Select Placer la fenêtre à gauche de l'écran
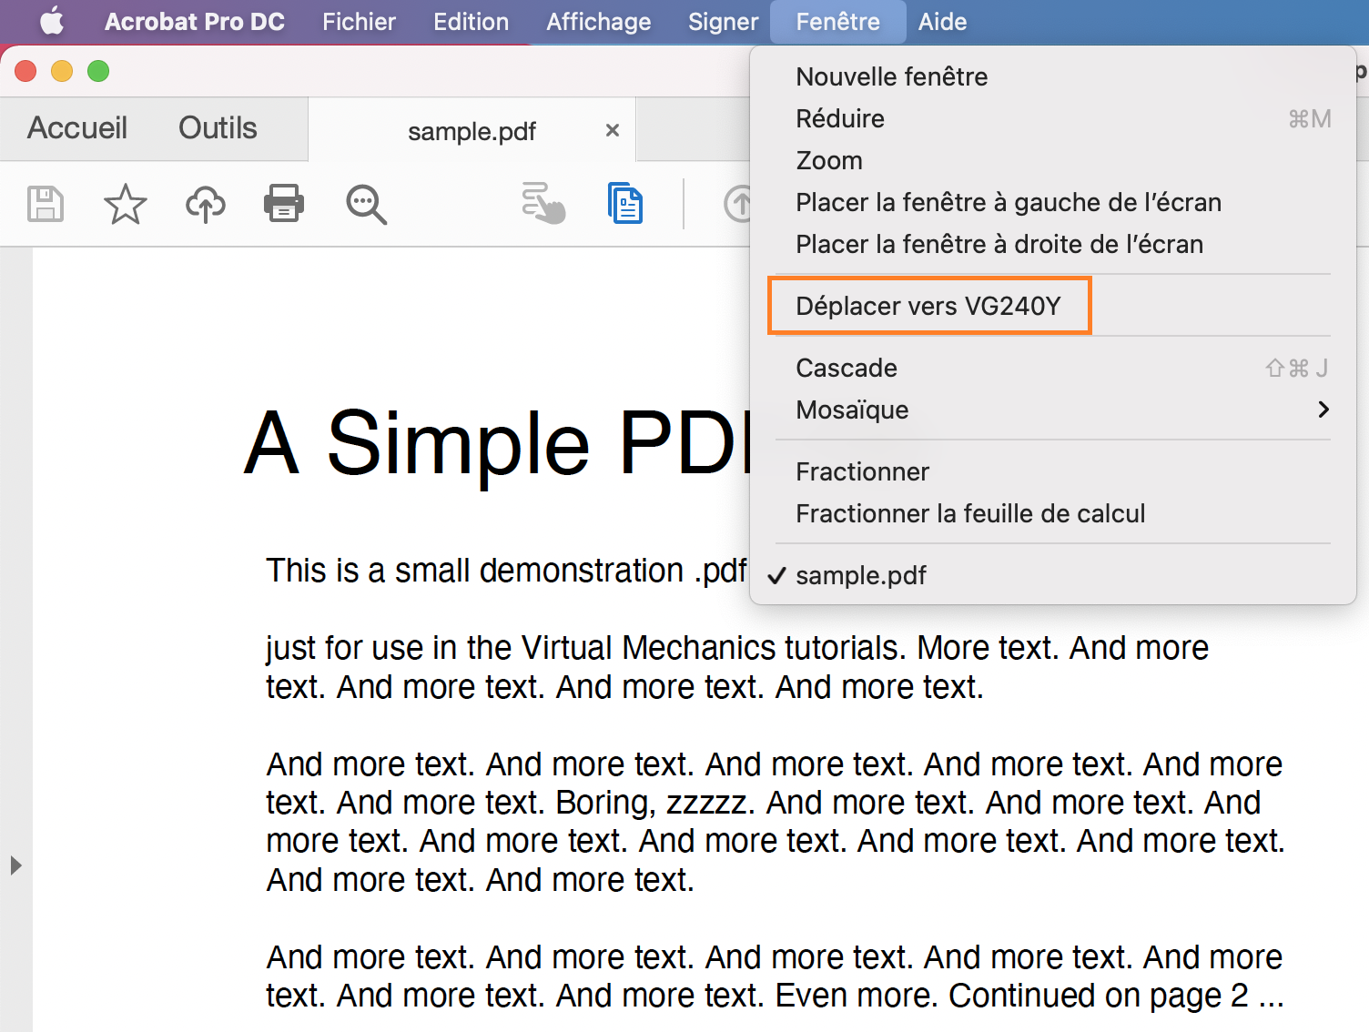 click(1053, 202)
